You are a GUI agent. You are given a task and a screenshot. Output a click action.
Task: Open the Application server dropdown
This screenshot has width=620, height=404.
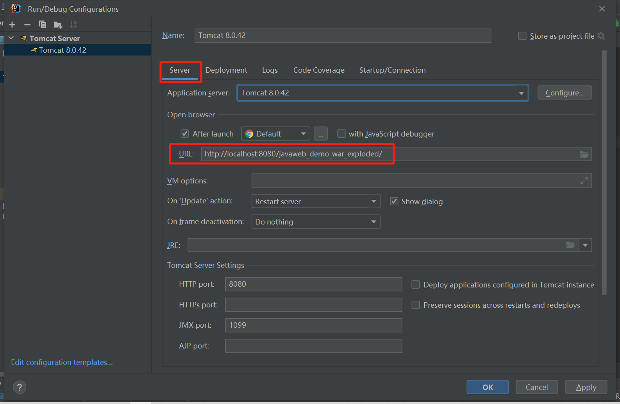click(x=383, y=93)
